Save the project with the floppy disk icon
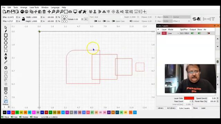 (13, 12)
